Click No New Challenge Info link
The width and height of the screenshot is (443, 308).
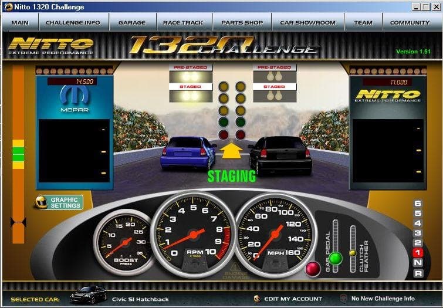pyautogui.click(x=383, y=299)
